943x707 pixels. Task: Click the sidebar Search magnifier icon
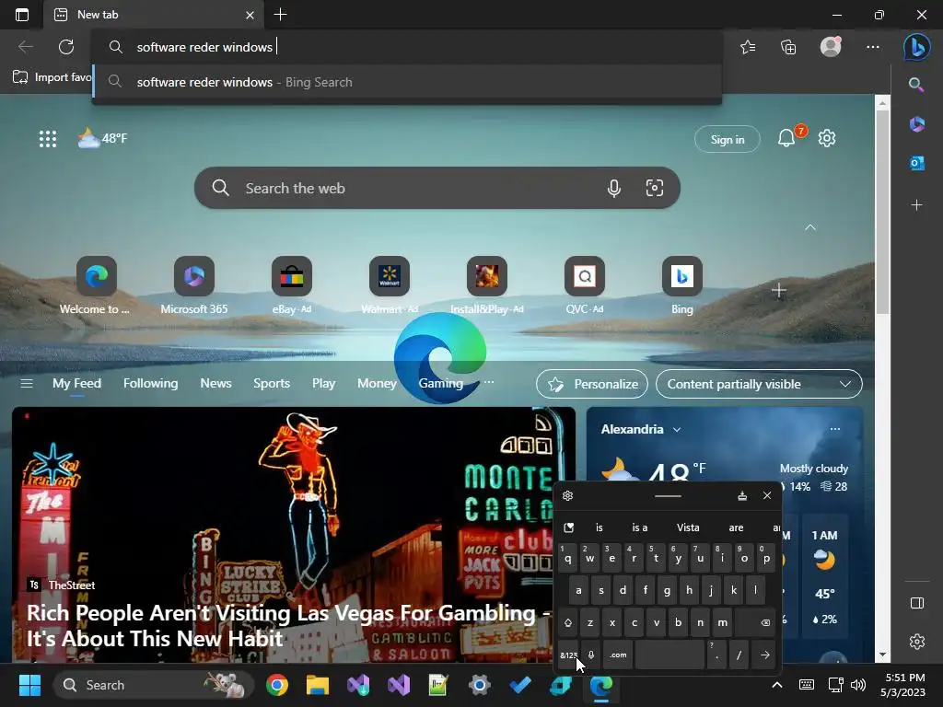pos(916,84)
